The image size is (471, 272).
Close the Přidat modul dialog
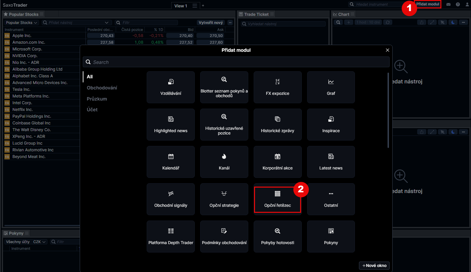click(x=387, y=50)
